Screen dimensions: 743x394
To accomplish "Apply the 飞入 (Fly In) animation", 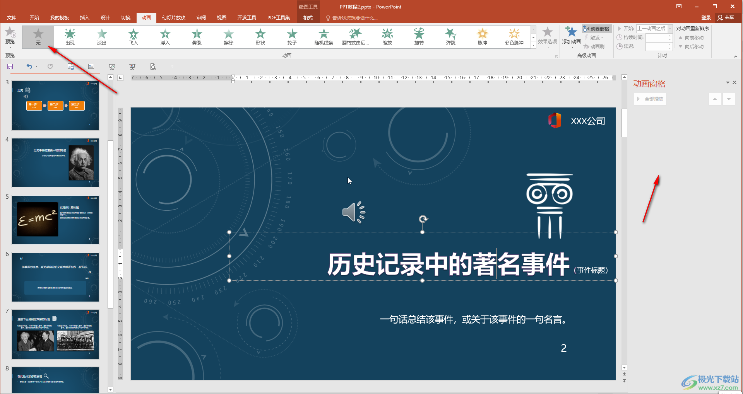I will [x=134, y=37].
